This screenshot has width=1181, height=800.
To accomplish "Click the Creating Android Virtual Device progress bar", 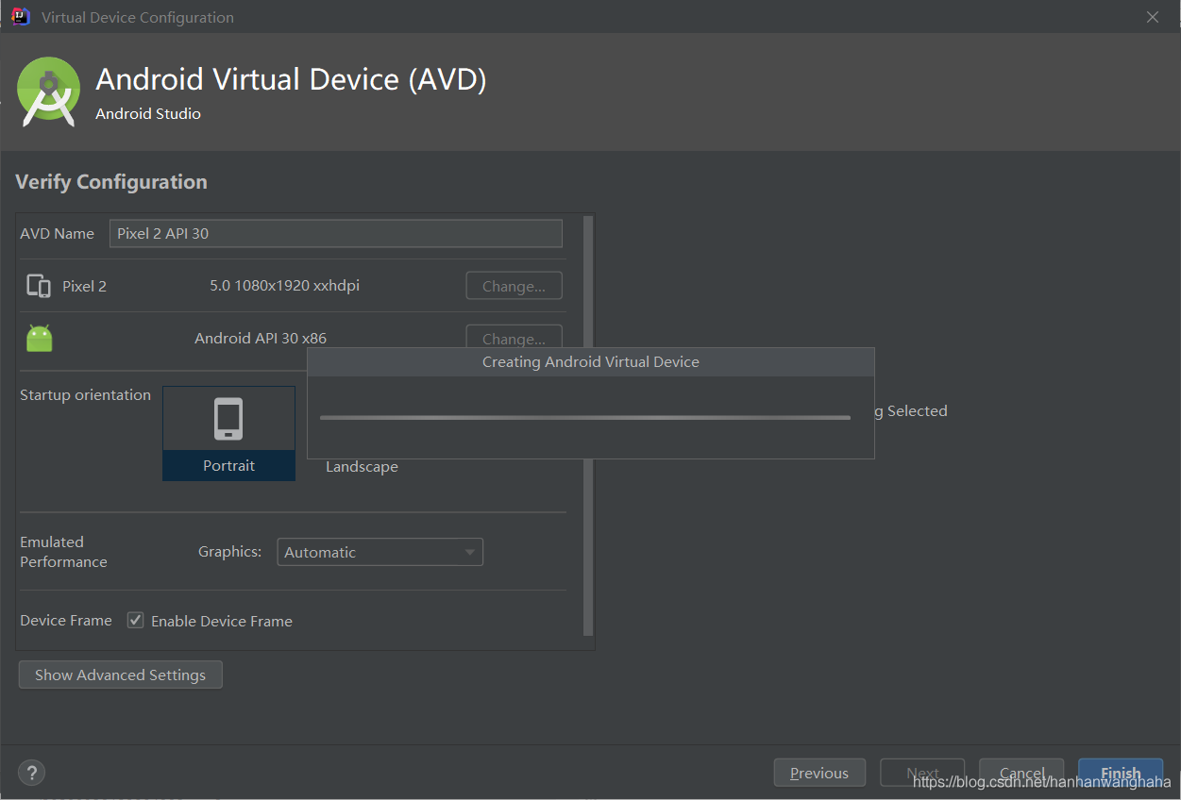I will tap(585, 417).
